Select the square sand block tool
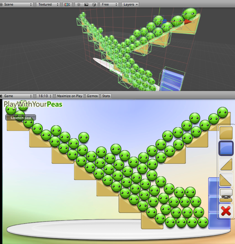235x244 pixels. (226, 133)
